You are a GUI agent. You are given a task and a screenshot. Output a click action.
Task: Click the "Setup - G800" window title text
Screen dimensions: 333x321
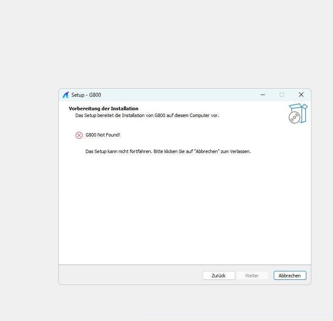[86, 95]
